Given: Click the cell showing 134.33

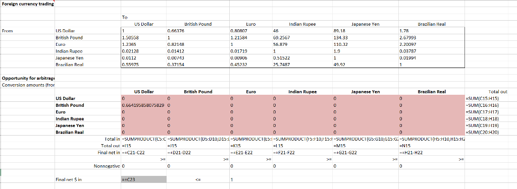Looking at the screenshot, I should [x=366, y=37].
